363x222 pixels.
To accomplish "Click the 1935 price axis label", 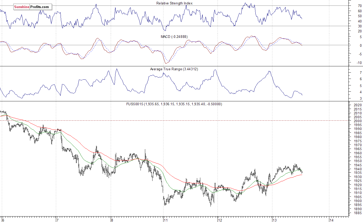I will click(358, 173).
